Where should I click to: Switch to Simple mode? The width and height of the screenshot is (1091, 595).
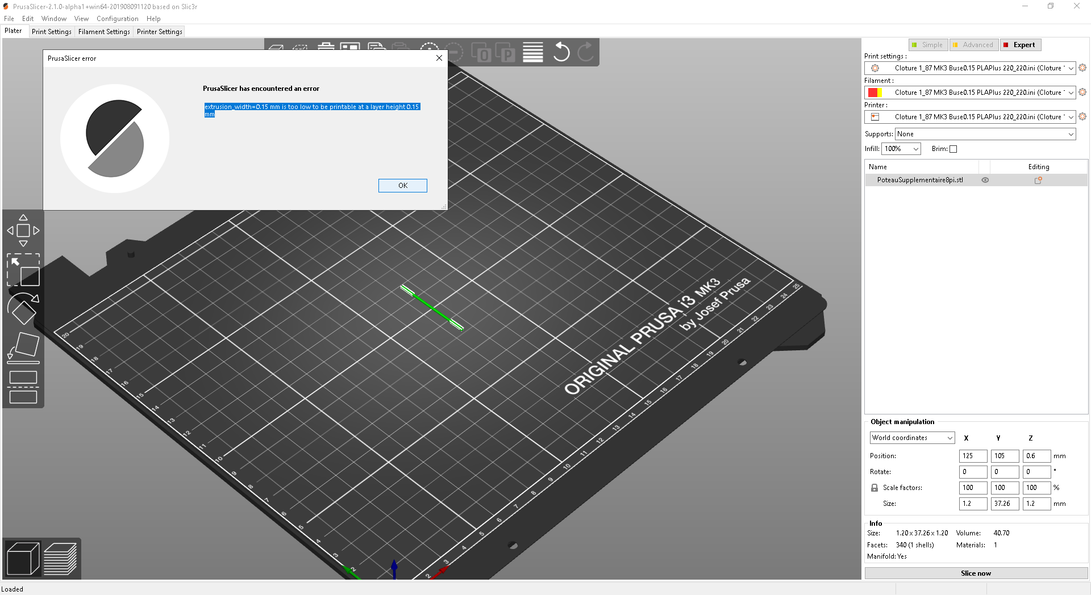pos(928,45)
